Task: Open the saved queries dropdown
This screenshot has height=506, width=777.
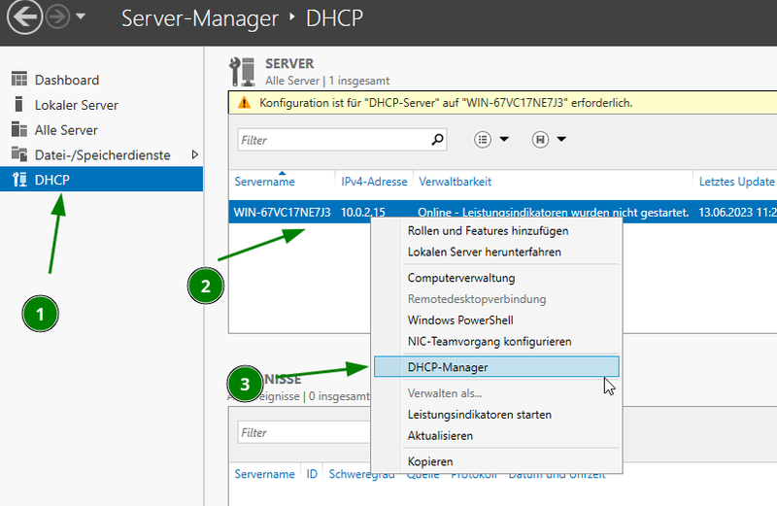Action: pos(550,140)
